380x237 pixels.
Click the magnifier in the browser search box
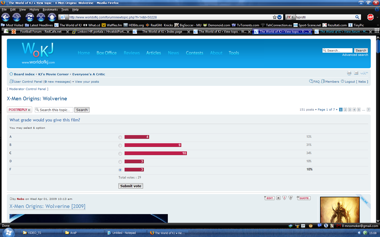coord(357,17)
